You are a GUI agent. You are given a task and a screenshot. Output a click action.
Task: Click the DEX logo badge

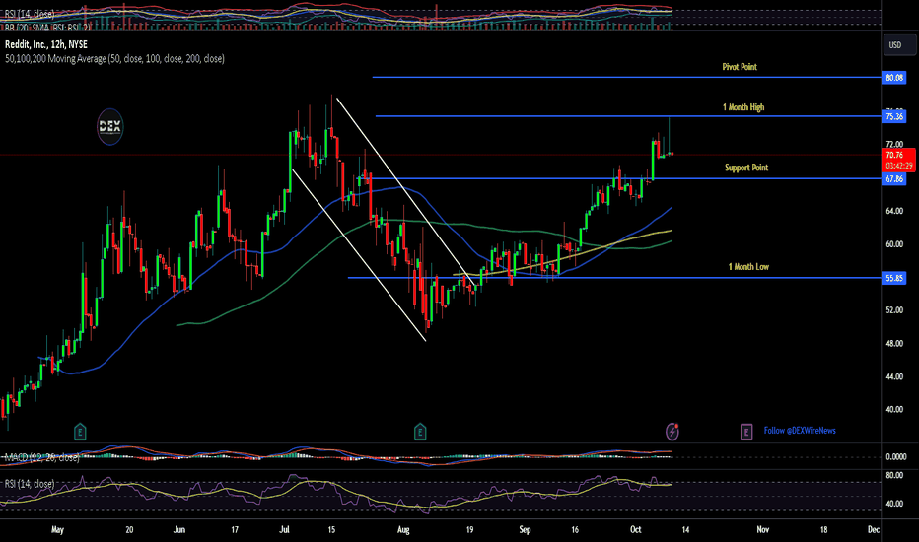(x=109, y=126)
